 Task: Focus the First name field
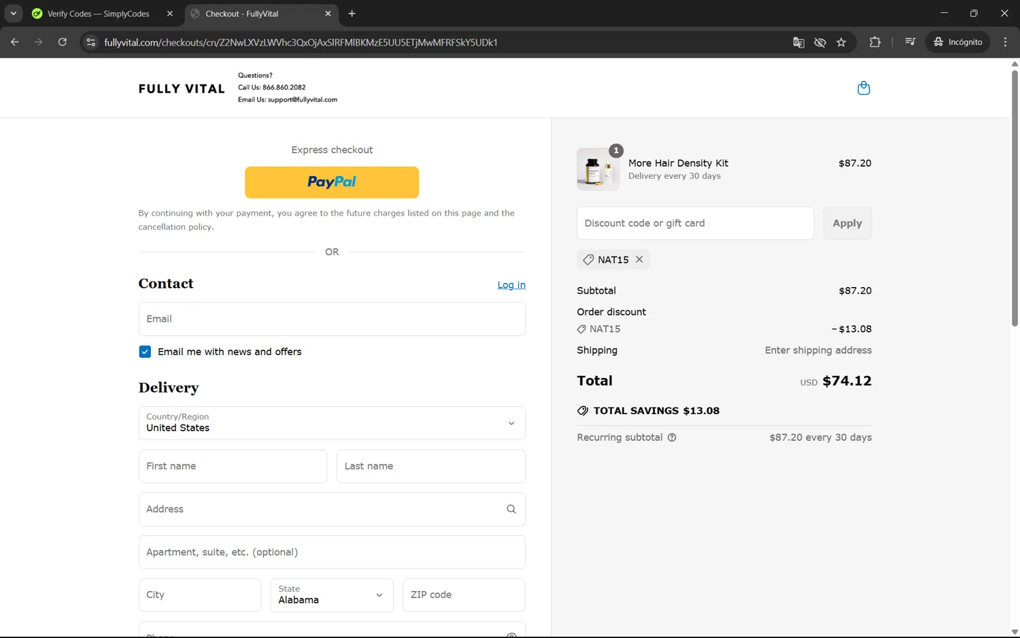[233, 467]
